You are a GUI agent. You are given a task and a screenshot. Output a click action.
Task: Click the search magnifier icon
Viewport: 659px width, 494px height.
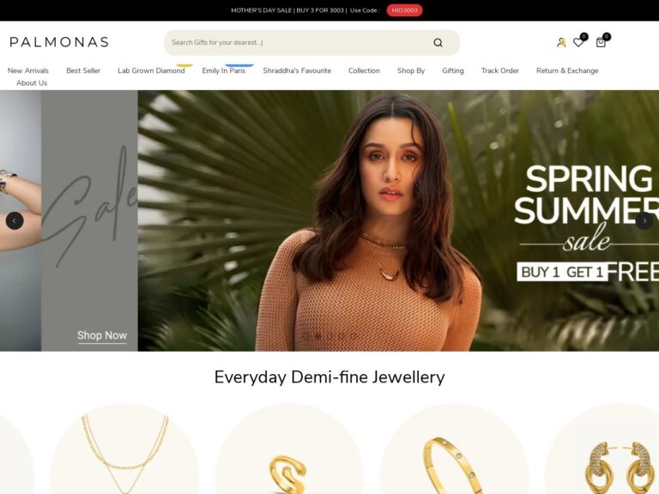[x=438, y=42]
